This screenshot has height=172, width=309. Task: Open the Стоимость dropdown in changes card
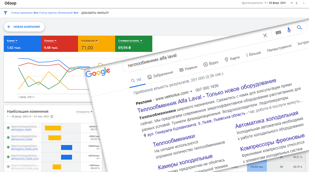point(84,112)
